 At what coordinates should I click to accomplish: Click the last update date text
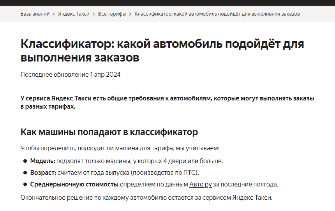[71, 74]
